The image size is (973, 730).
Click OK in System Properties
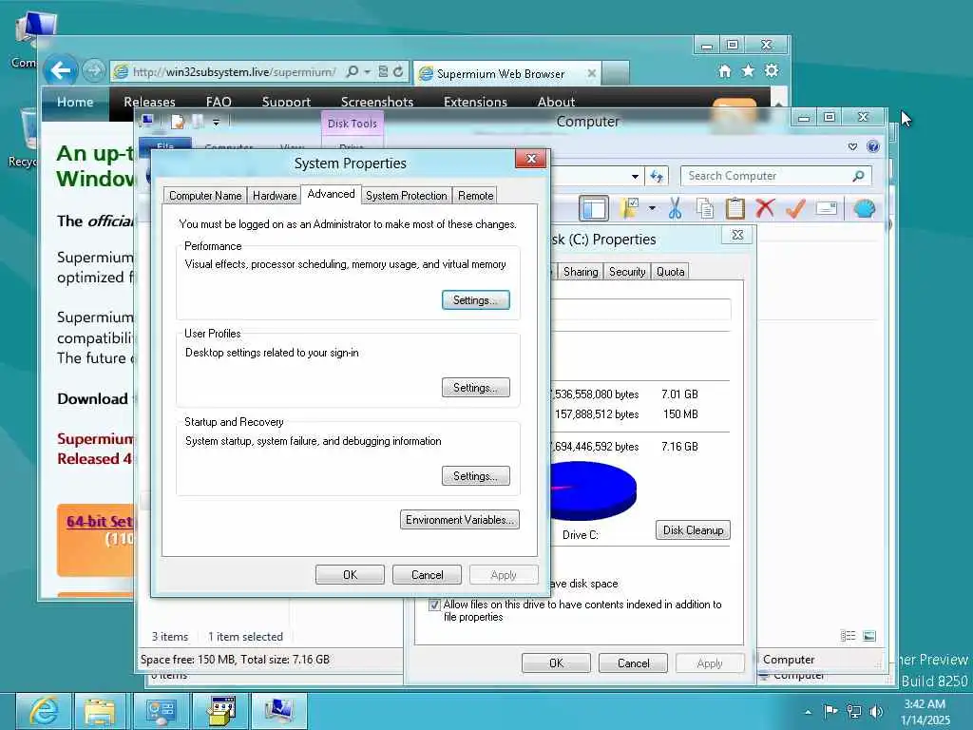[350, 575]
